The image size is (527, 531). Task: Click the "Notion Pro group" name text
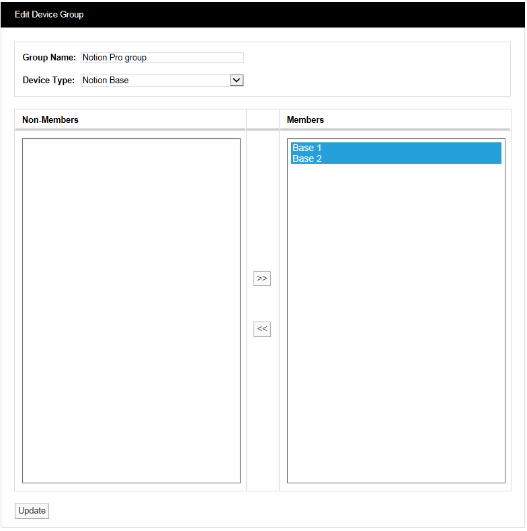pos(114,58)
